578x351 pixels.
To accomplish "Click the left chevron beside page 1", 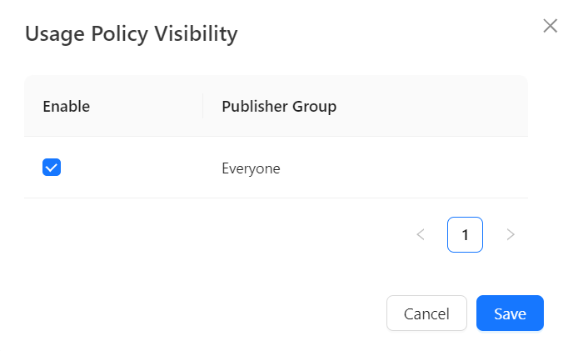I will coord(421,235).
